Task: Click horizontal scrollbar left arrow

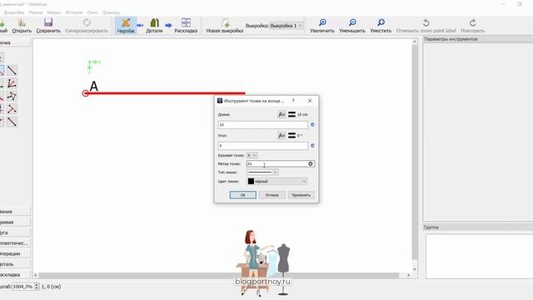Action: tap(36, 275)
